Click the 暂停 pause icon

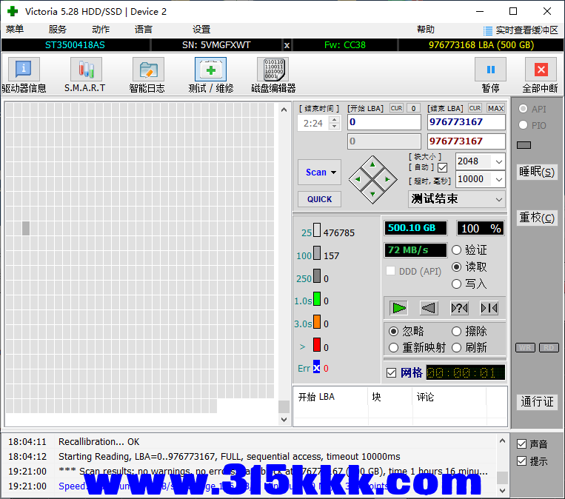[x=490, y=70]
